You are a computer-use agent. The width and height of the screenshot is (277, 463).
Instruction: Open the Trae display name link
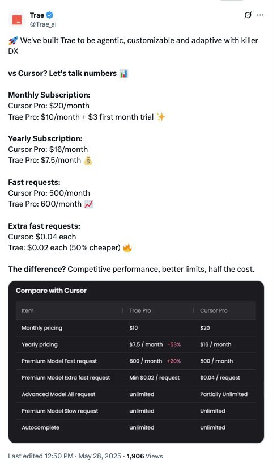click(37, 15)
